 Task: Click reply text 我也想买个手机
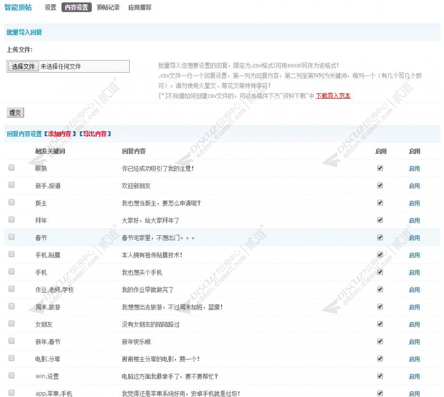[x=142, y=272]
